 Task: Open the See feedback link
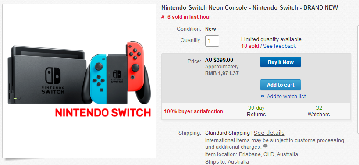pyautogui.click(x=280, y=46)
